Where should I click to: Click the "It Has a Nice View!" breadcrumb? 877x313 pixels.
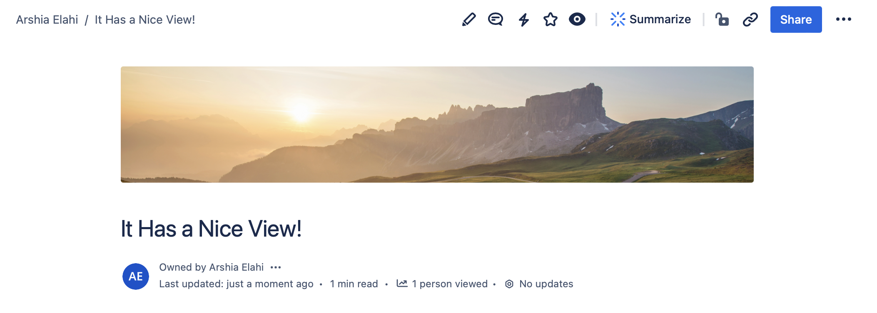pyautogui.click(x=145, y=20)
